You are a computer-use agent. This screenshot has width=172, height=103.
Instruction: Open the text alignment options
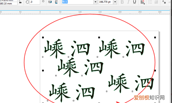coord(142,2)
